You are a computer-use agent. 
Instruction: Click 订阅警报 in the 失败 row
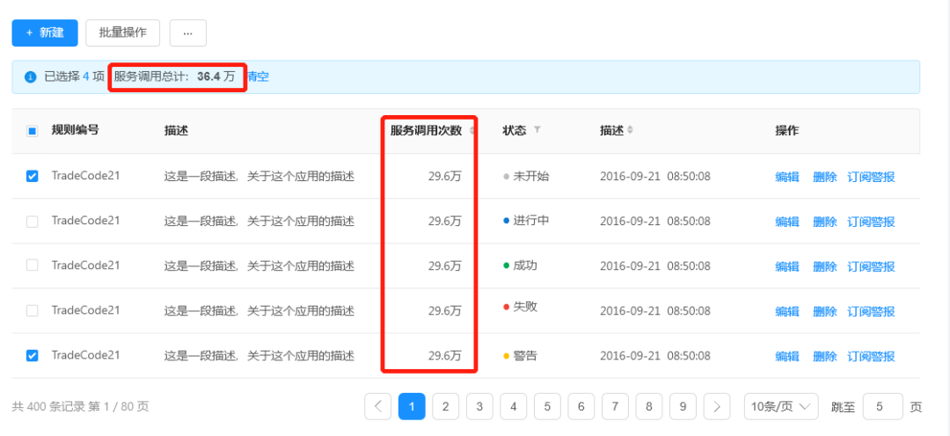pos(871,311)
